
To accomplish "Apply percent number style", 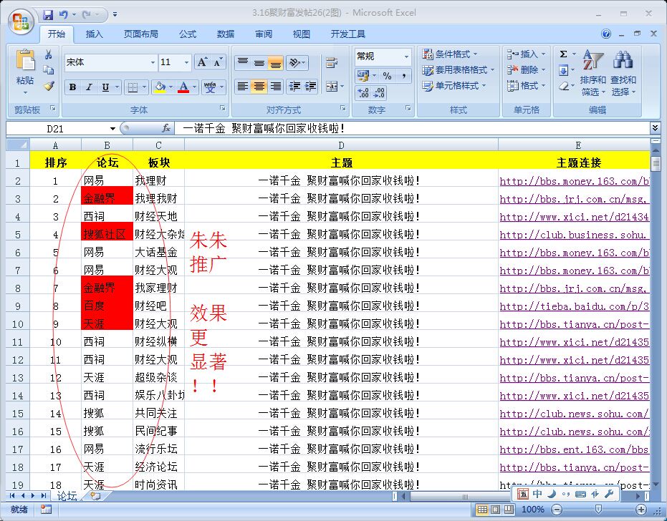I will click(x=387, y=76).
